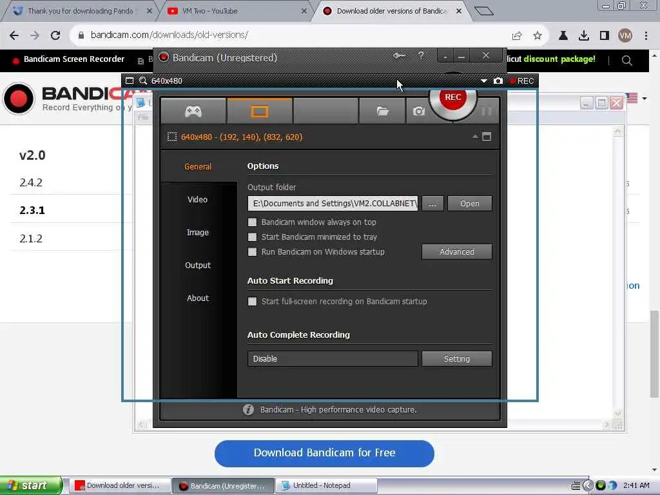Select the game recording mode gamepad icon
The height and width of the screenshot is (495, 660).
point(193,111)
